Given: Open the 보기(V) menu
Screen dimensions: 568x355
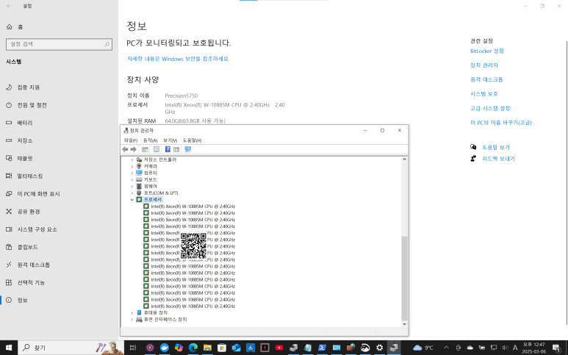Looking at the screenshot, I should click(x=170, y=140).
